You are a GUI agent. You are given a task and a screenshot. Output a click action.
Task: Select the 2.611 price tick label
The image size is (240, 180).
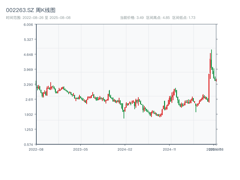coord(28,100)
